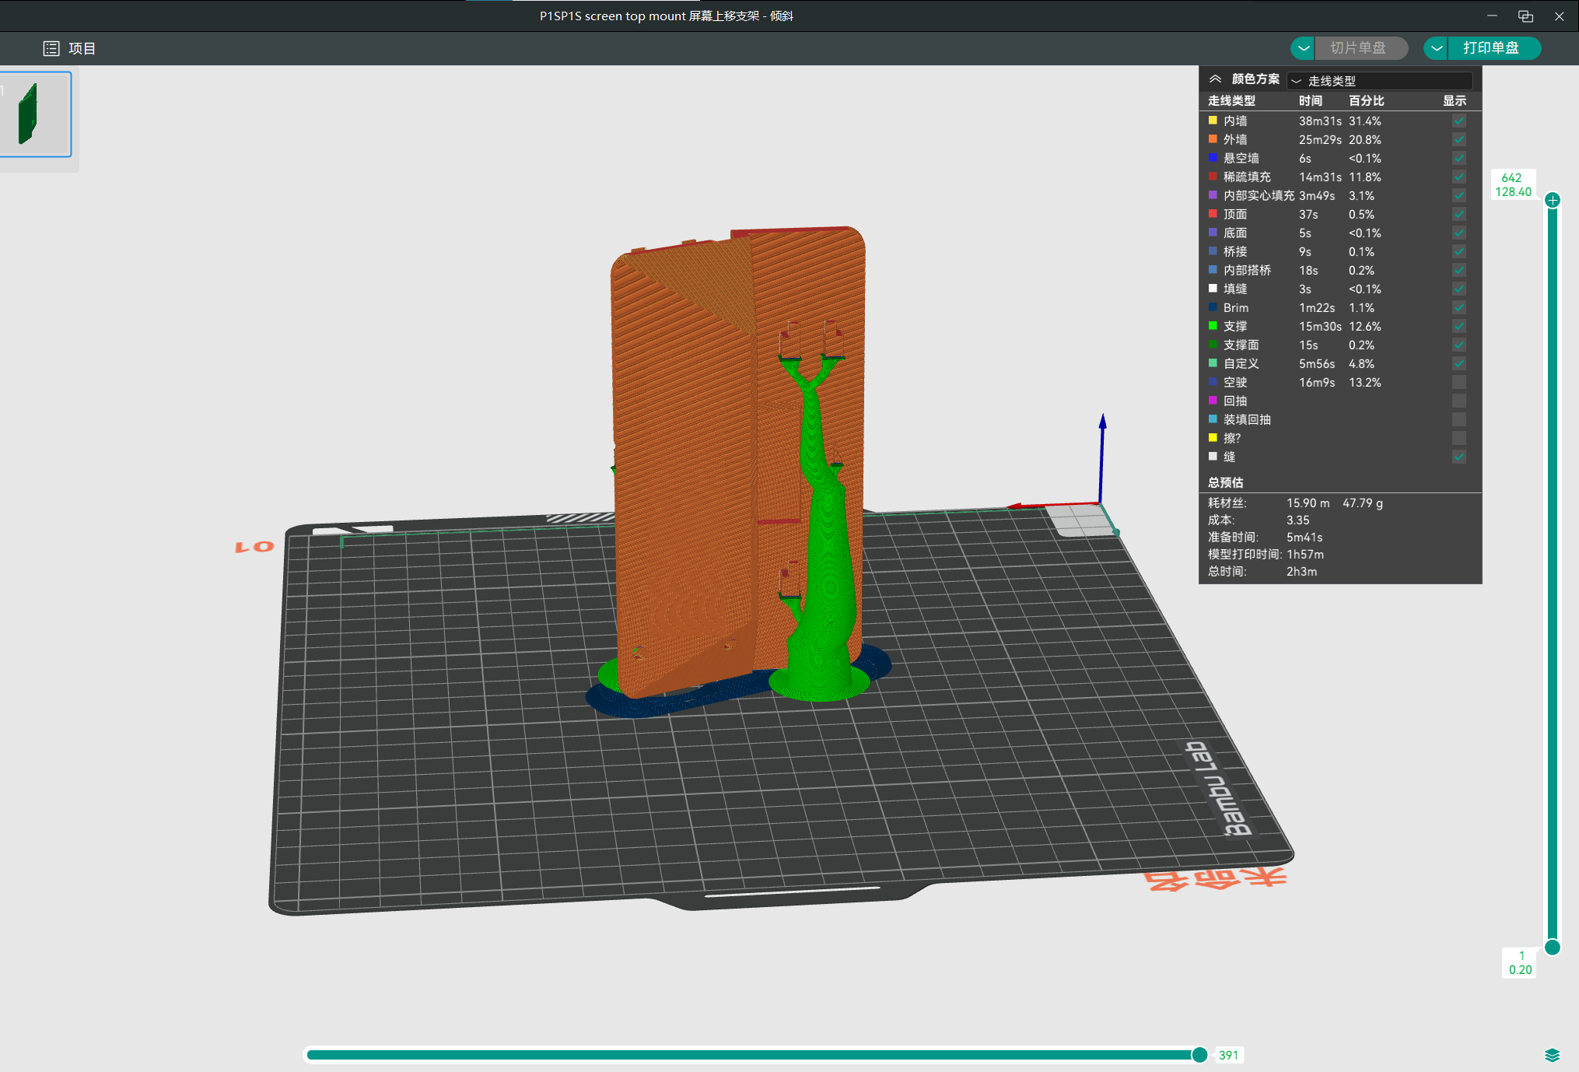
Task: Open the dropdown arrow next to 切片单盘
Action: point(1303,47)
